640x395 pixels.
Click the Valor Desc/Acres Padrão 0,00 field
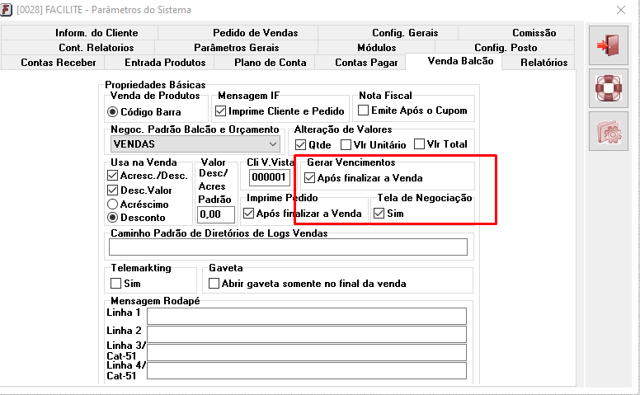(x=216, y=214)
